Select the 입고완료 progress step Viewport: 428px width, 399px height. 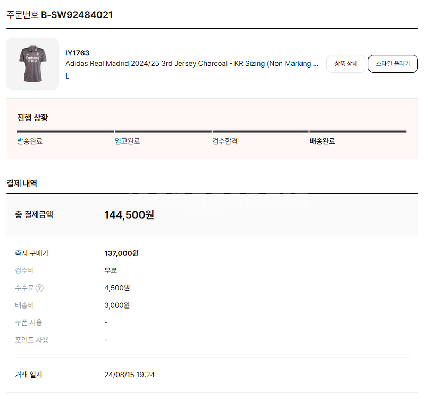128,141
